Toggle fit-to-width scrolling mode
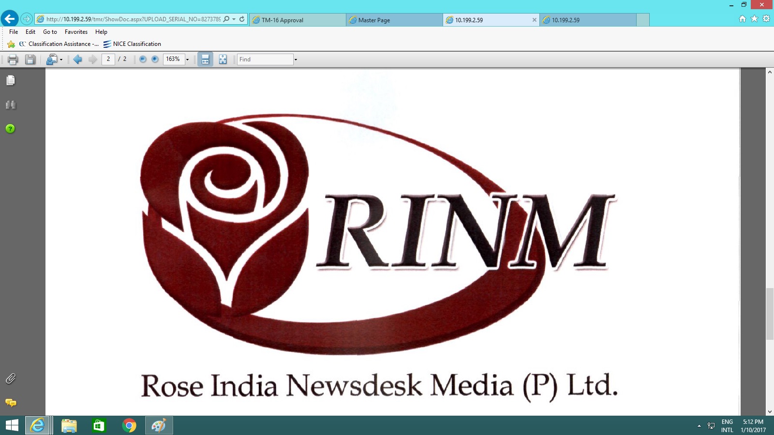Image resolution: width=774 pixels, height=435 pixels. tap(205, 59)
